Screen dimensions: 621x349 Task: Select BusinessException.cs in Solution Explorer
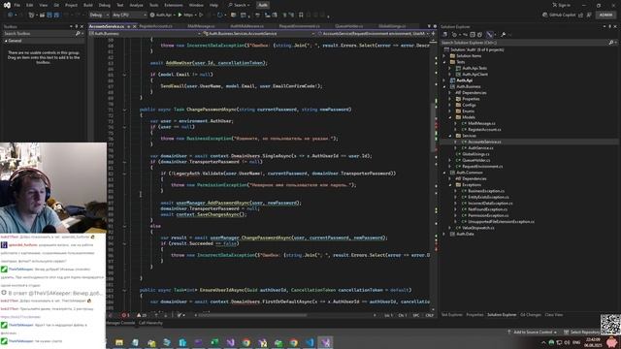[x=486, y=191]
